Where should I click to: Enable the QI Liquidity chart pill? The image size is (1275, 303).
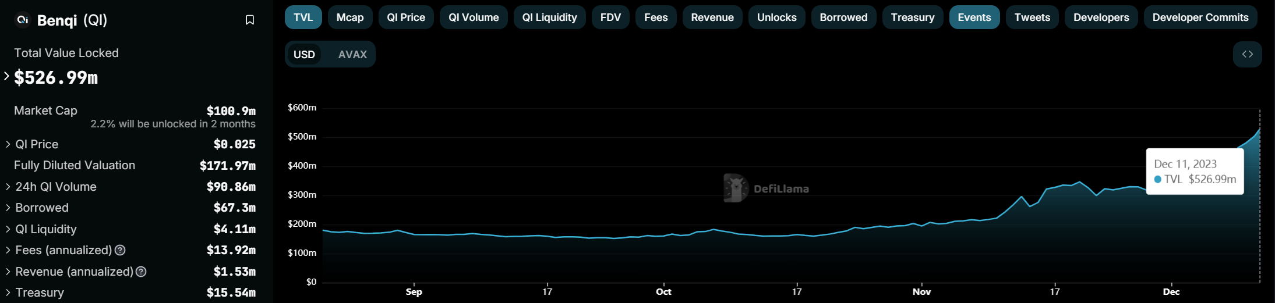549,17
